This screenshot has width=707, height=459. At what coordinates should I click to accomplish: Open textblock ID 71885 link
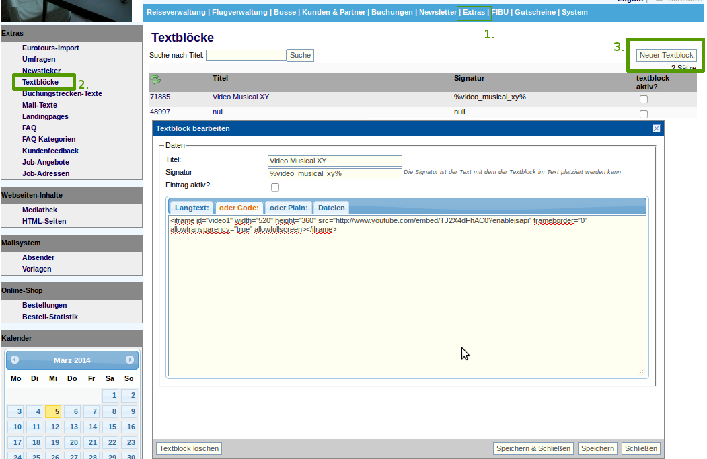coord(160,97)
